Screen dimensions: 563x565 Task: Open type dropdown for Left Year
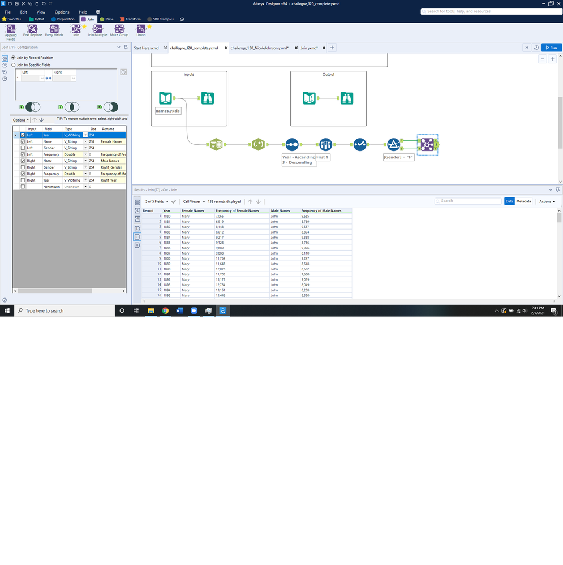(x=85, y=135)
